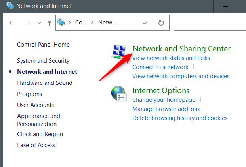246x167 pixels.
Task: Open the recent locations dropdown
Action: click(x=39, y=23)
